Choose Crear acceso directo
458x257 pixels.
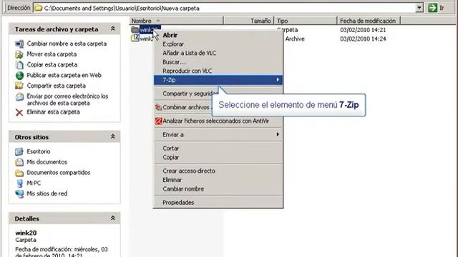[x=218, y=171]
